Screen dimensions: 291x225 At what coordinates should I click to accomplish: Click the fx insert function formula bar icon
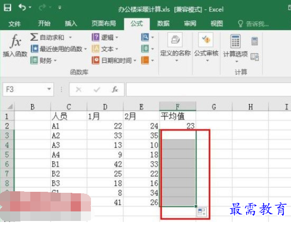115,90
